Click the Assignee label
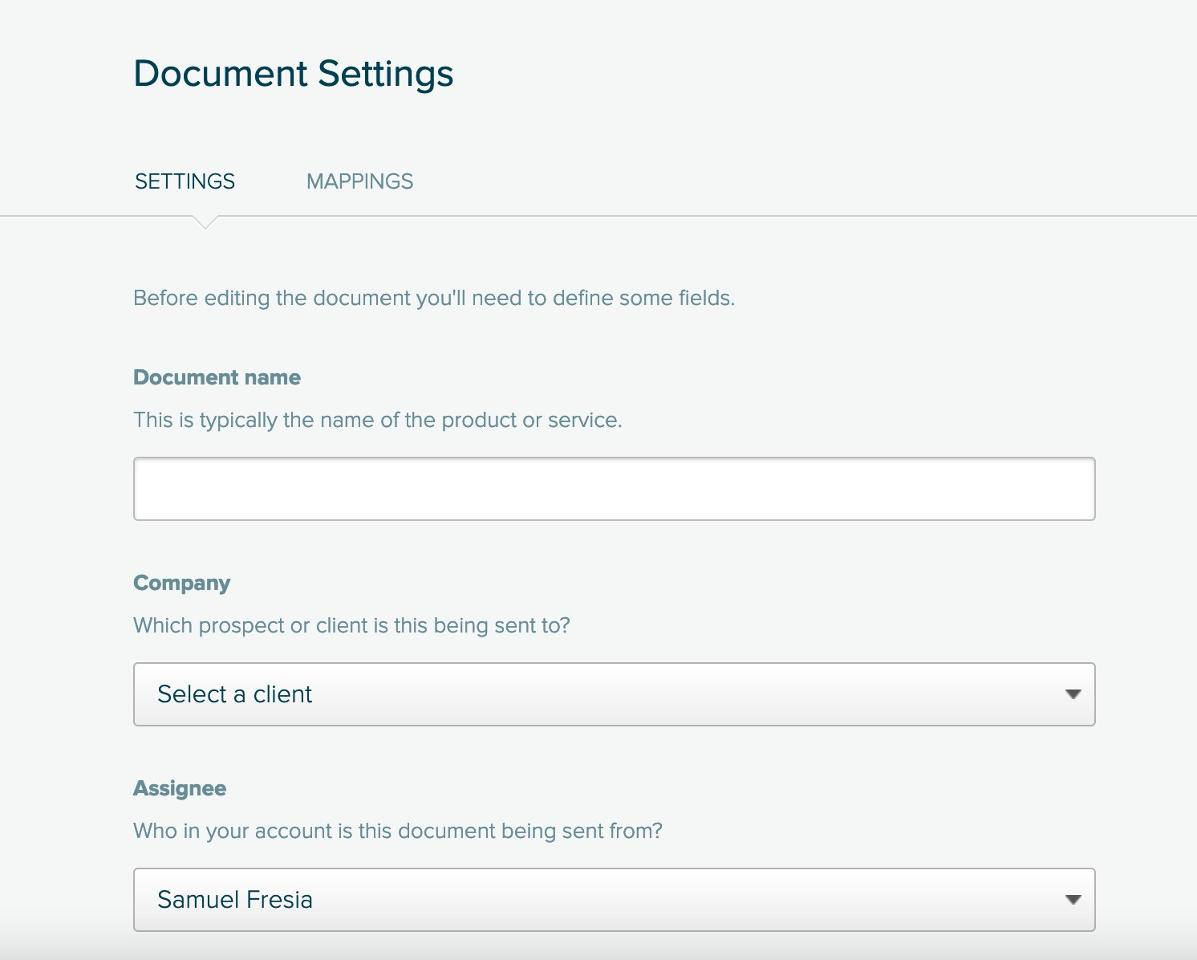This screenshot has height=960, width=1197. click(180, 788)
